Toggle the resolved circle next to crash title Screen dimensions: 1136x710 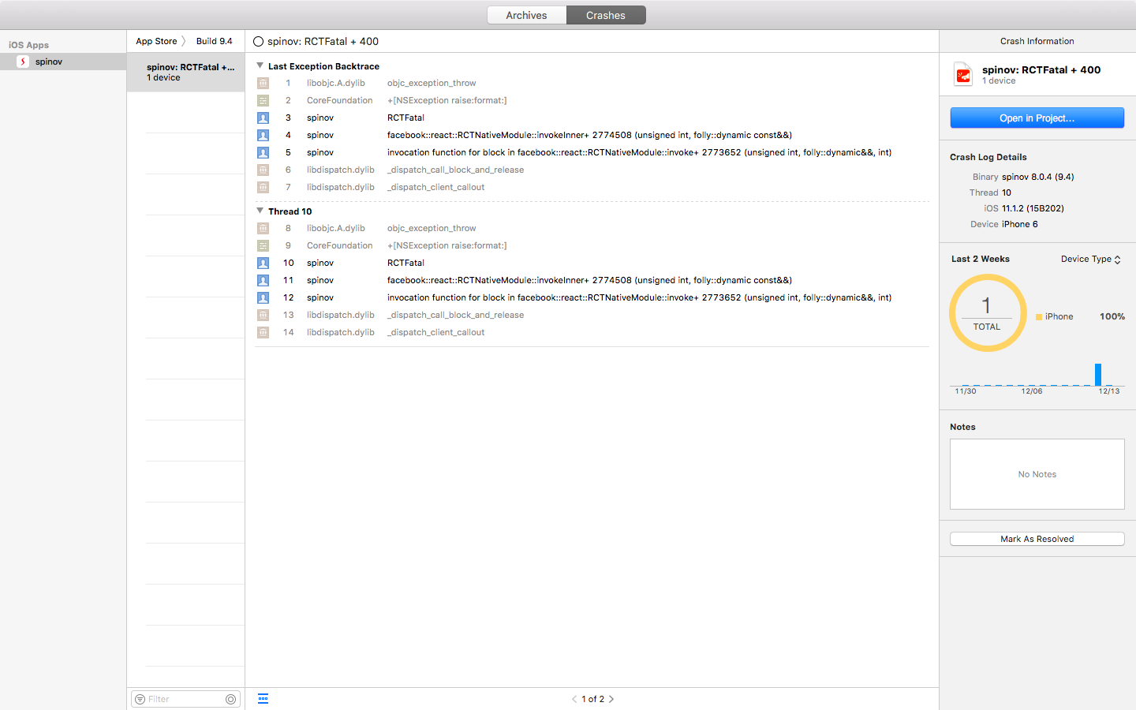coord(258,42)
